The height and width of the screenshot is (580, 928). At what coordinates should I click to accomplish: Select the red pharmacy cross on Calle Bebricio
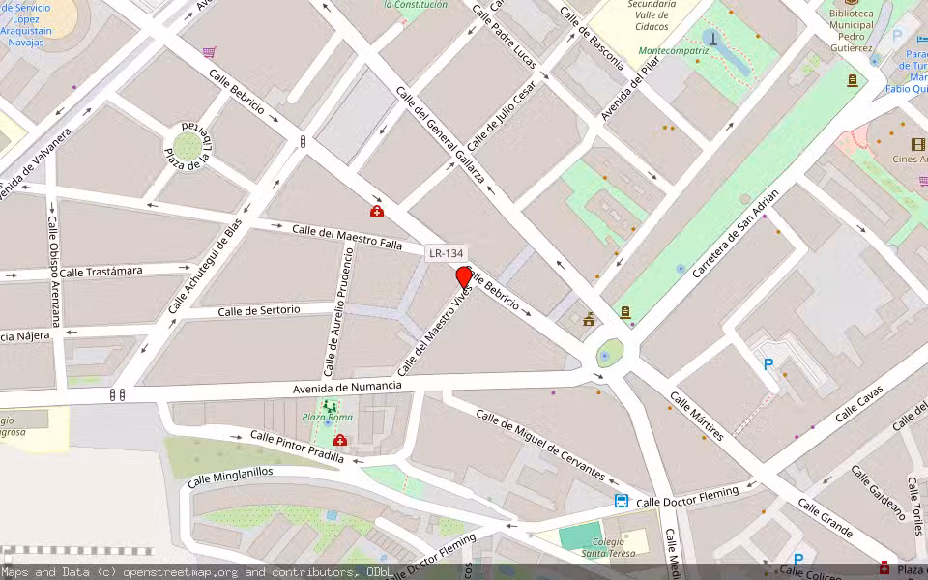[x=376, y=211]
